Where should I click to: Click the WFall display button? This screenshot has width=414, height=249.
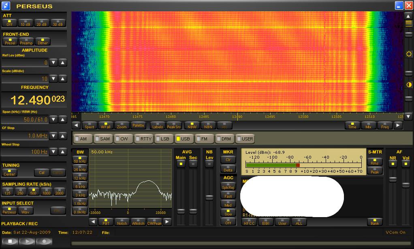(106, 126)
